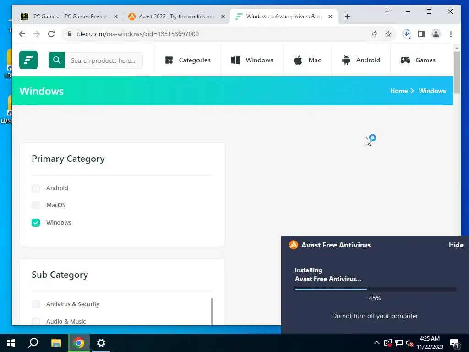Open the Categories grid icon menu
The image size is (469, 352).
[x=169, y=60]
